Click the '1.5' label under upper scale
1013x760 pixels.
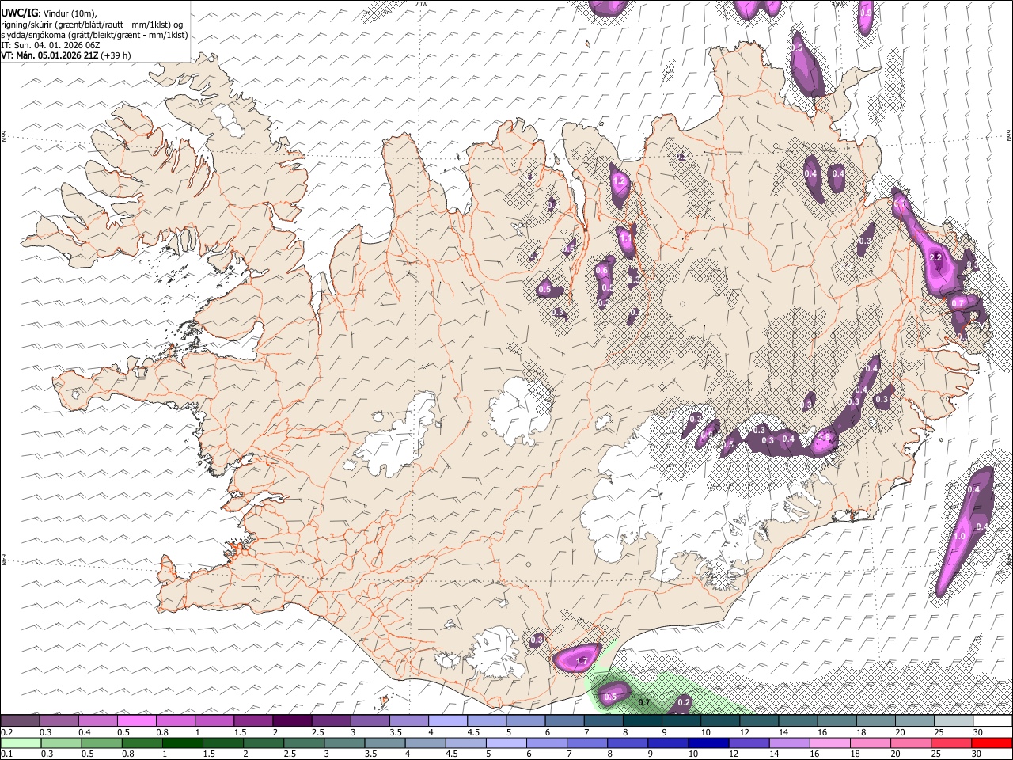tap(240, 732)
